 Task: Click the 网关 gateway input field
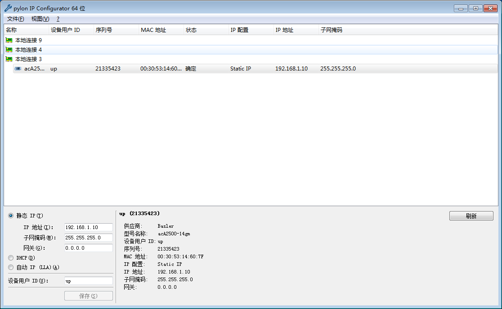click(88, 248)
